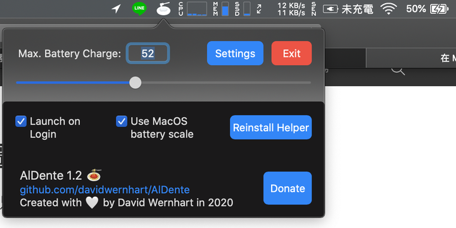Click the power adapter 未充電 status
456x228 pixels.
pyautogui.click(x=348, y=9)
